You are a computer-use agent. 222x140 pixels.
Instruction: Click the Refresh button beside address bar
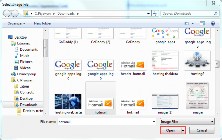[155, 14]
